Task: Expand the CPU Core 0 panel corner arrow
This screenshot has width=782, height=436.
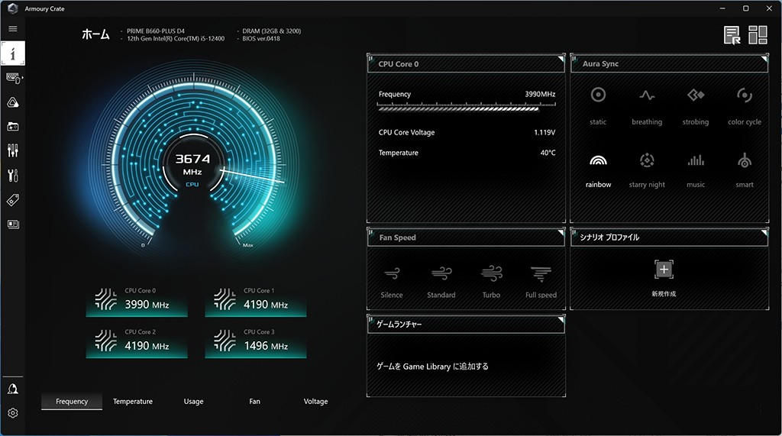Action: [x=561, y=59]
